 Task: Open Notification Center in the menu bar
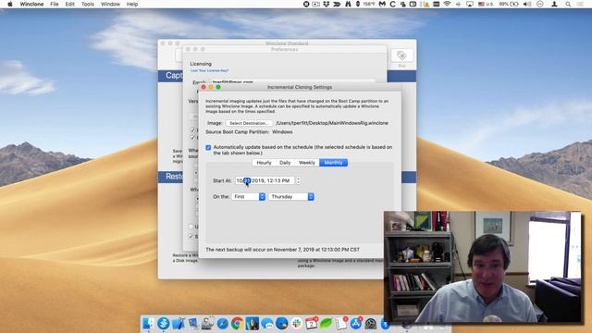(x=580, y=4)
